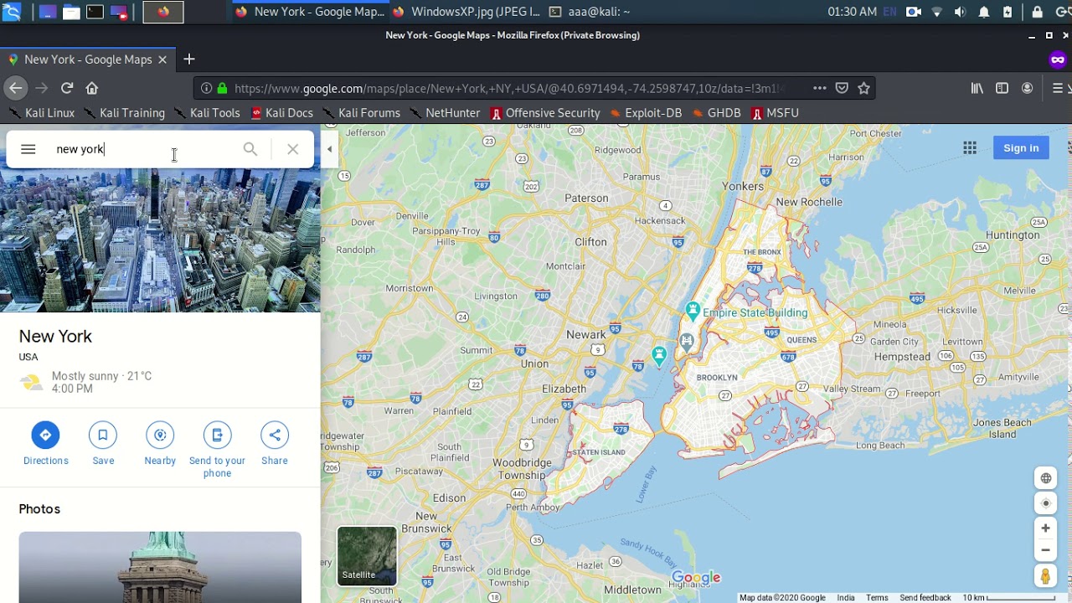
Task: Close the New York Google Maps tab
Action: point(162,59)
